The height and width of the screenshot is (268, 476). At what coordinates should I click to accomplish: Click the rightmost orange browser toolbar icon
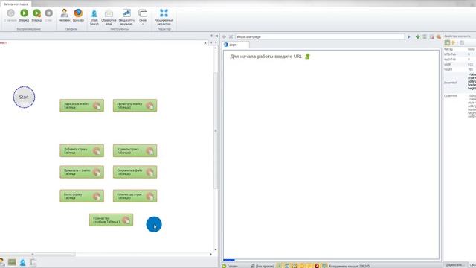tap(438, 36)
